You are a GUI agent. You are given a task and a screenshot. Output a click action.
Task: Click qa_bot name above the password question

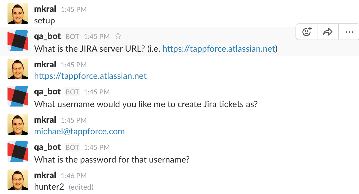coord(47,147)
